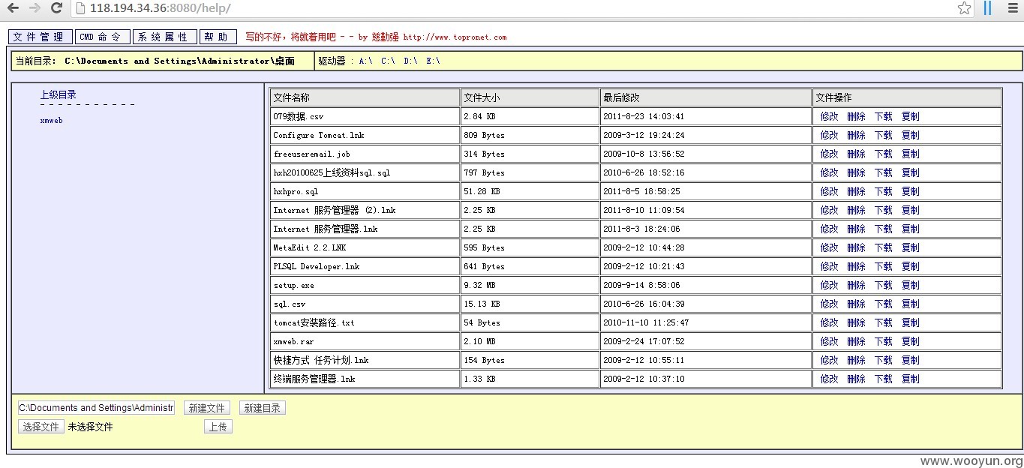This screenshot has height=468, width=1024.
Task: Click the path input field at bottom
Action: 96,408
